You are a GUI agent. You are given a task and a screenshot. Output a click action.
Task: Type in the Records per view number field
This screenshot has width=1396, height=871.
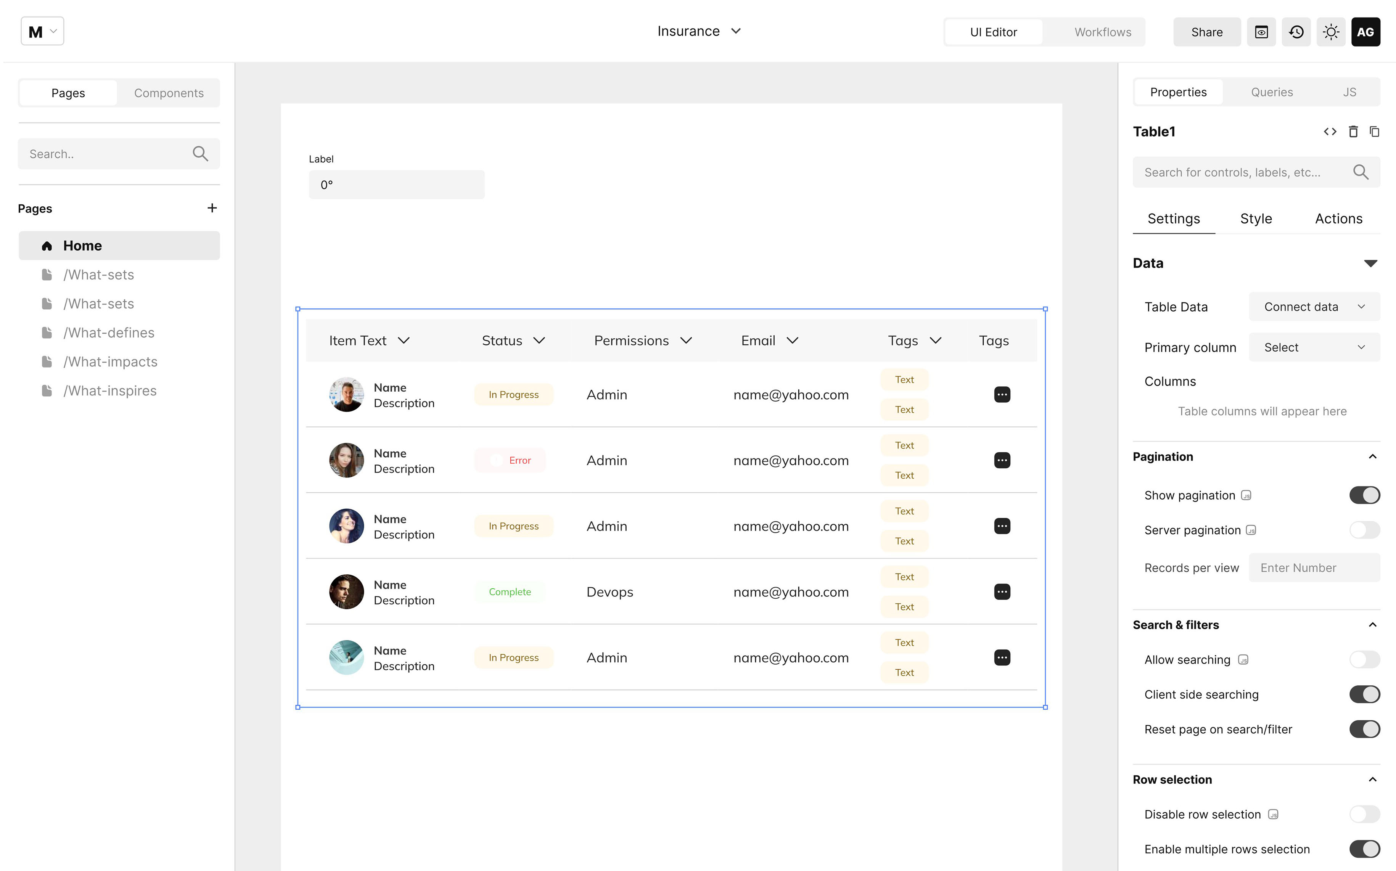pyautogui.click(x=1314, y=567)
